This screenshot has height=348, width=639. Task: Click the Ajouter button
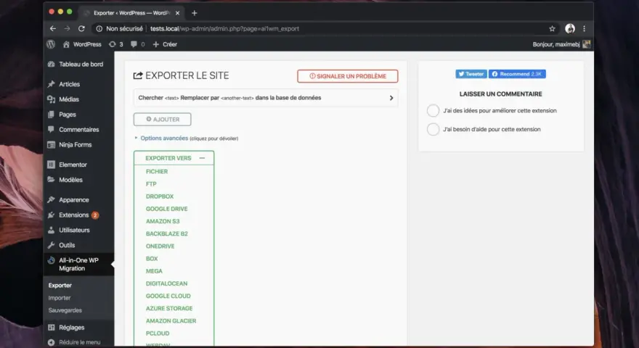(x=162, y=119)
